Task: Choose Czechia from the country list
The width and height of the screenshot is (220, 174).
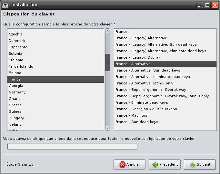Action: click(x=56, y=34)
